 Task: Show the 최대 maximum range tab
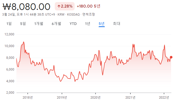(117, 24)
